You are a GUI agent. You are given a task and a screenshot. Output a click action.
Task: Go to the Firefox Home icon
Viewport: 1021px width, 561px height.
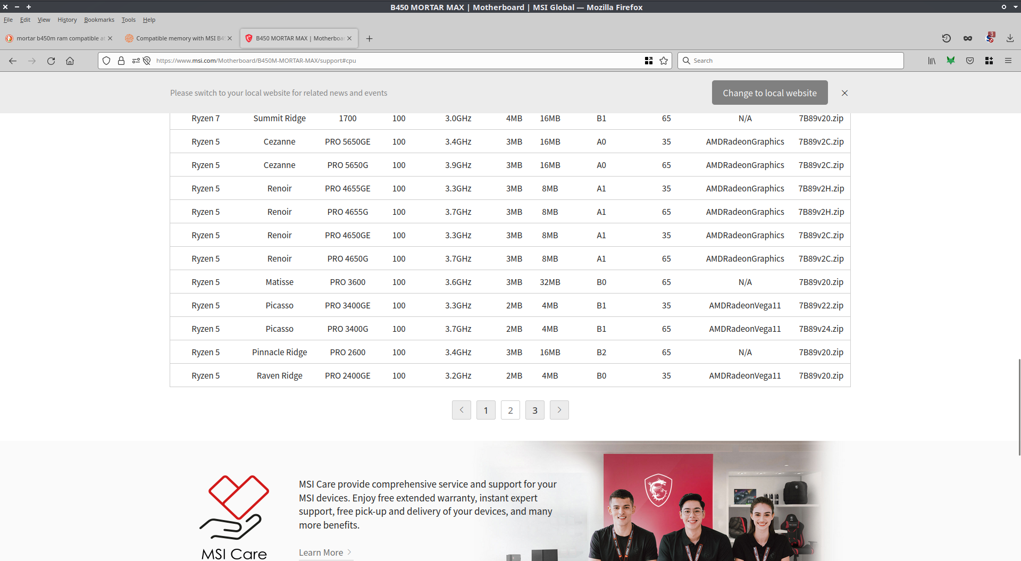click(70, 61)
